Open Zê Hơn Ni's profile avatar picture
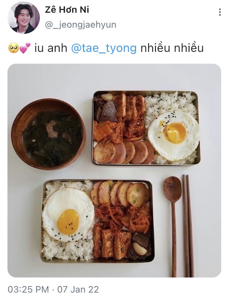The width and height of the screenshot is (233, 300). [x=24, y=18]
